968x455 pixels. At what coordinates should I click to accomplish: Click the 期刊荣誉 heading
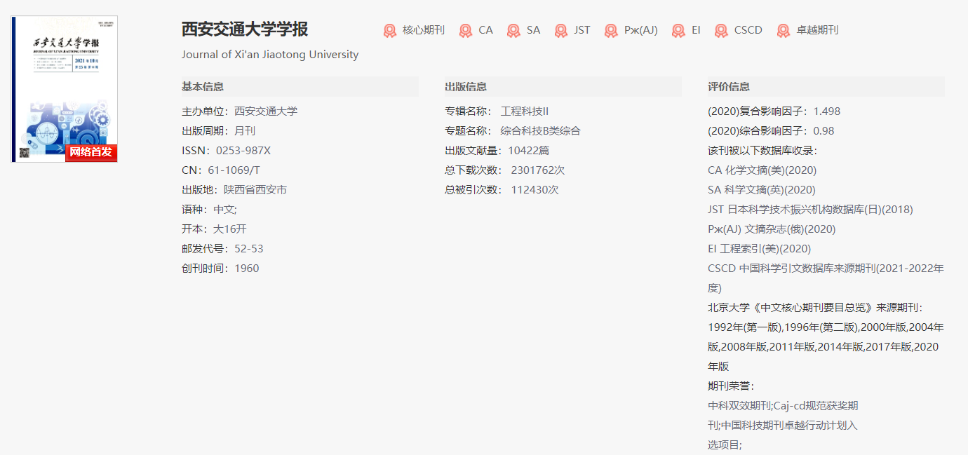731,386
